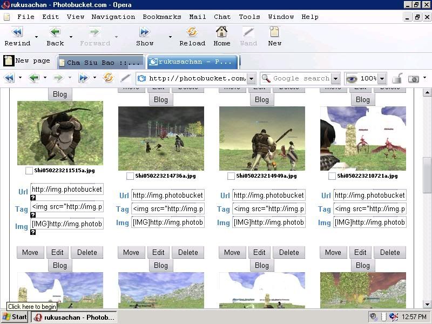Click the scrollbar down arrow
The width and height of the screenshot is (432, 324).
427,305
